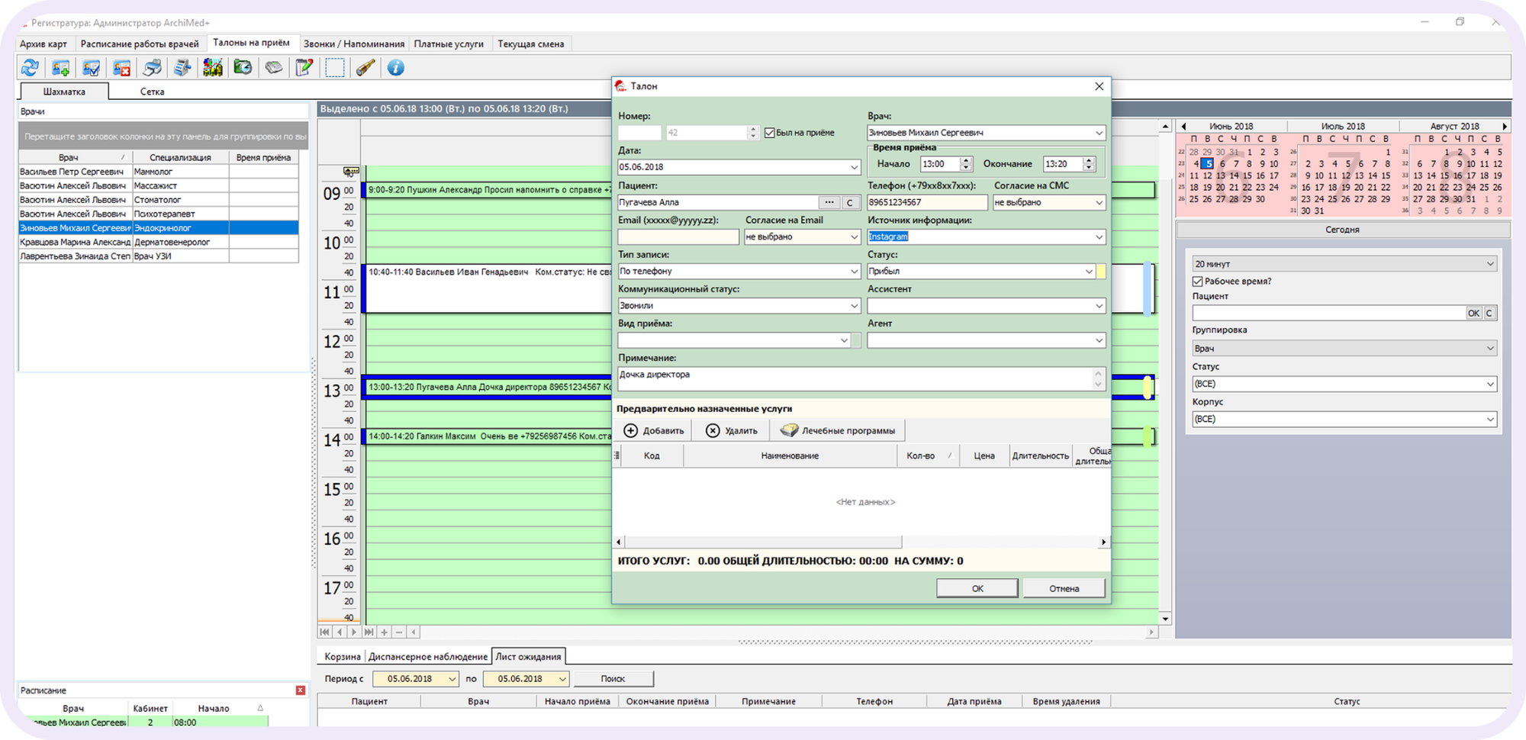Click the cash register toolbar icon

[182, 68]
